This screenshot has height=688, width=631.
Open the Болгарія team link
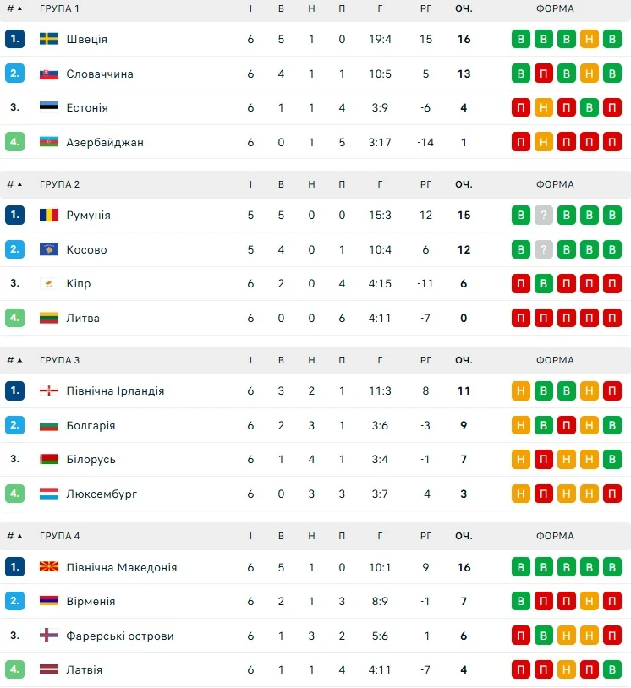coord(91,425)
